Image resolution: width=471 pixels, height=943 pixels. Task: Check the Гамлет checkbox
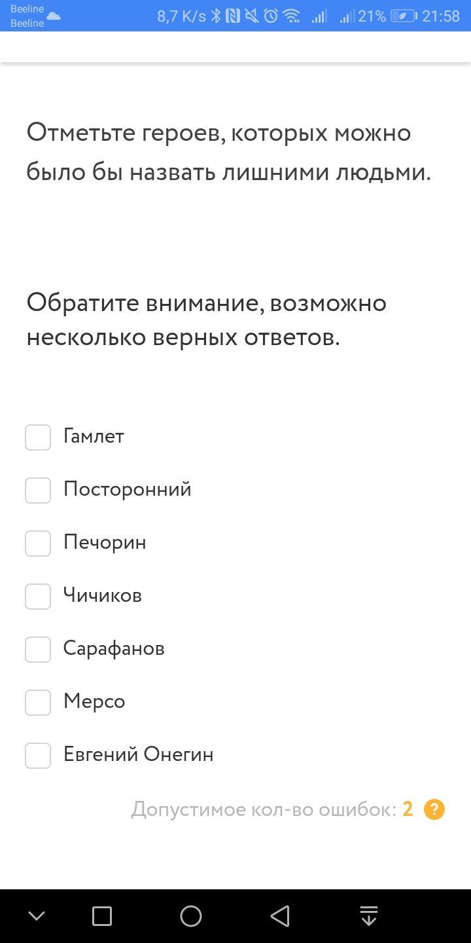[38, 437]
